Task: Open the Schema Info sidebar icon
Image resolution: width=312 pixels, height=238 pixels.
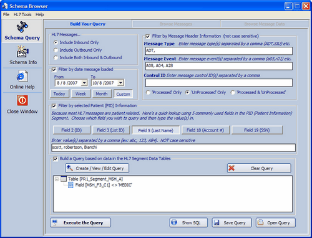Action: (22, 52)
